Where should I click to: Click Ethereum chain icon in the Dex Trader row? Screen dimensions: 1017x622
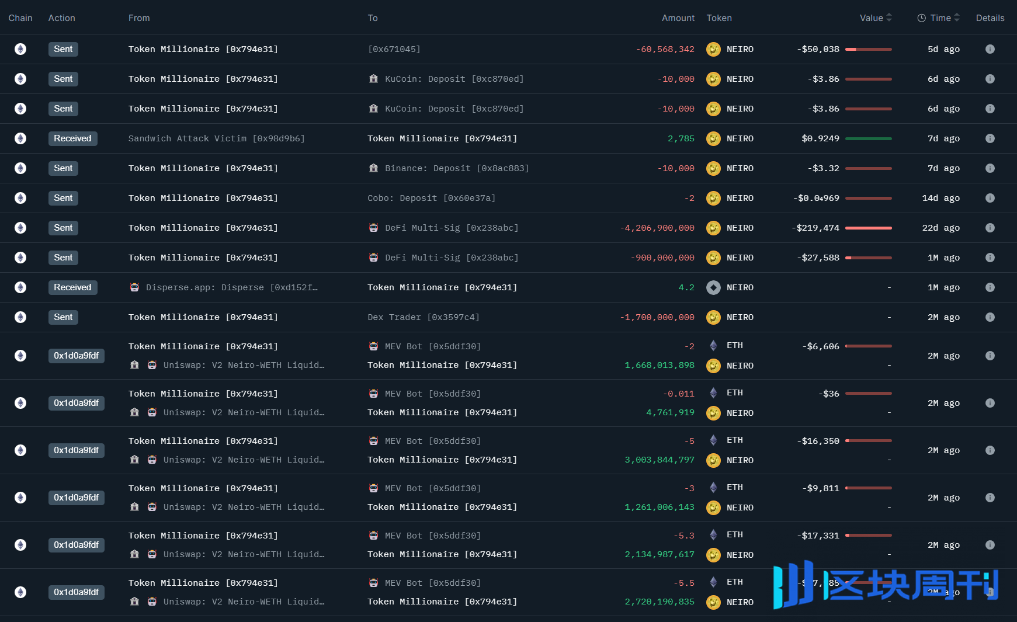[20, 317]
